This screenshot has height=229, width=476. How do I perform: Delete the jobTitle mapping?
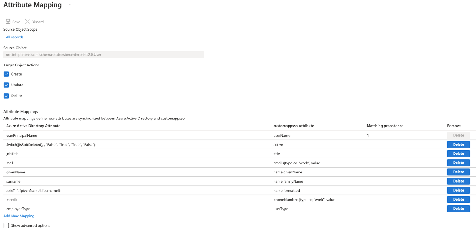[x=458, y=153]
